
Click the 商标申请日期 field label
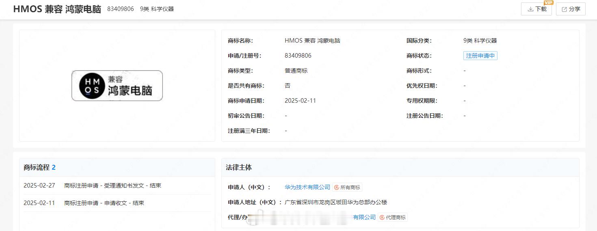246,101
